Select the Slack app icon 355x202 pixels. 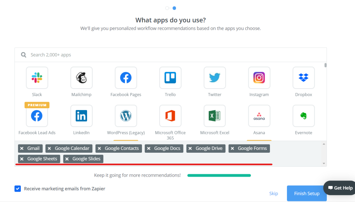(x=37, y=78)
